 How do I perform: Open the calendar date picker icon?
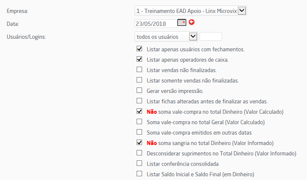(x=182, y=22)
